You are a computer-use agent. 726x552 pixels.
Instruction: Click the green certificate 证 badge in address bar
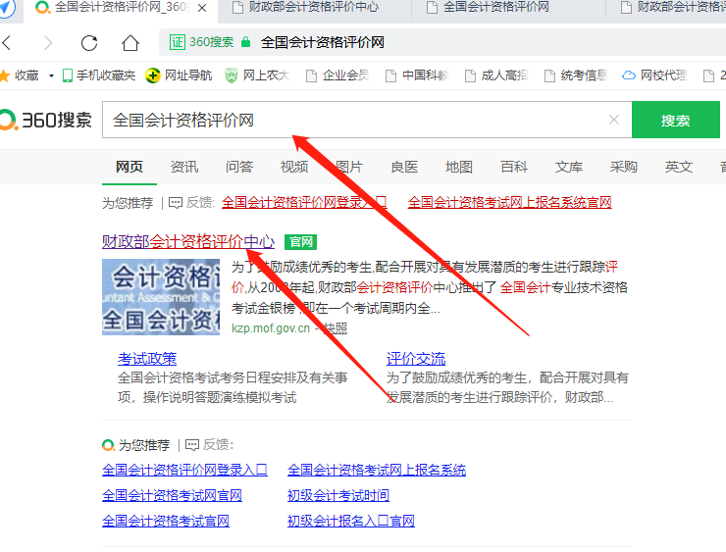click(x=177, y=42)
